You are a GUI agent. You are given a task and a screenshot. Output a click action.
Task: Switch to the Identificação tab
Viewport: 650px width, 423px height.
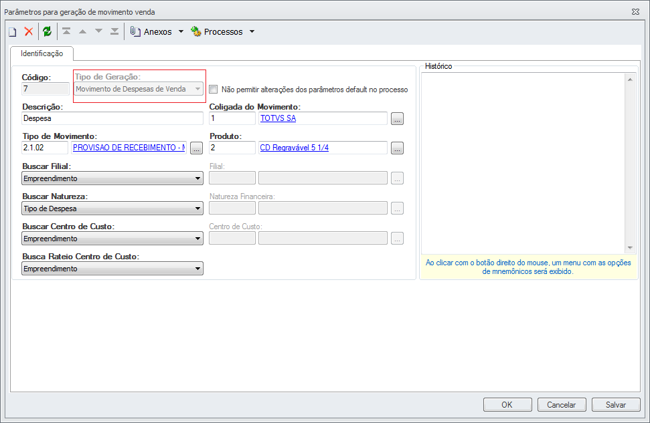(42, 53)
